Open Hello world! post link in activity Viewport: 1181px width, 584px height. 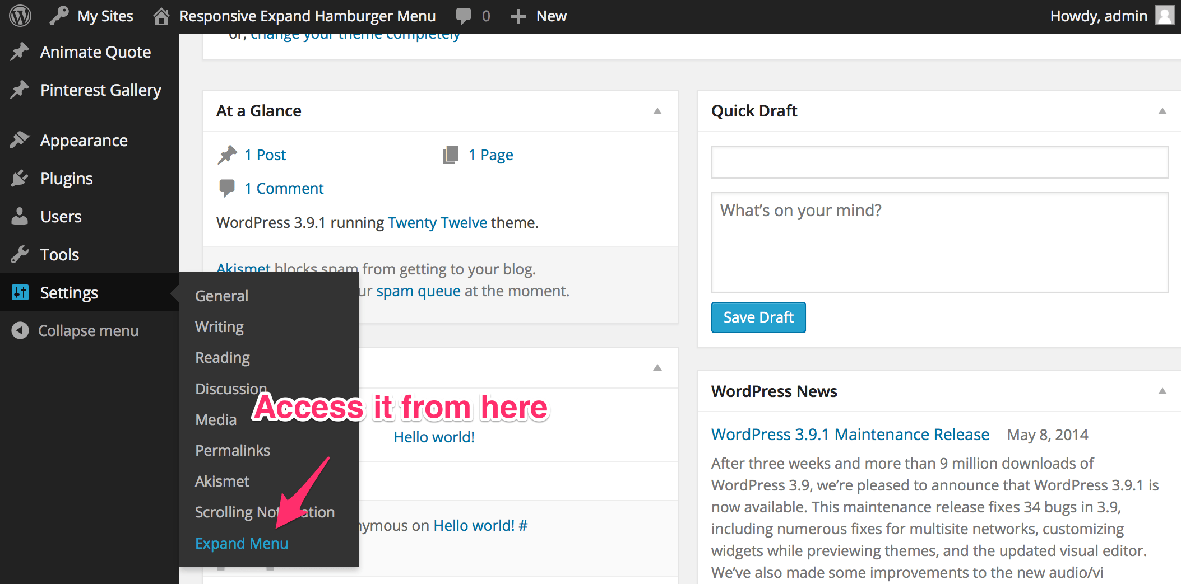point(434,437)
